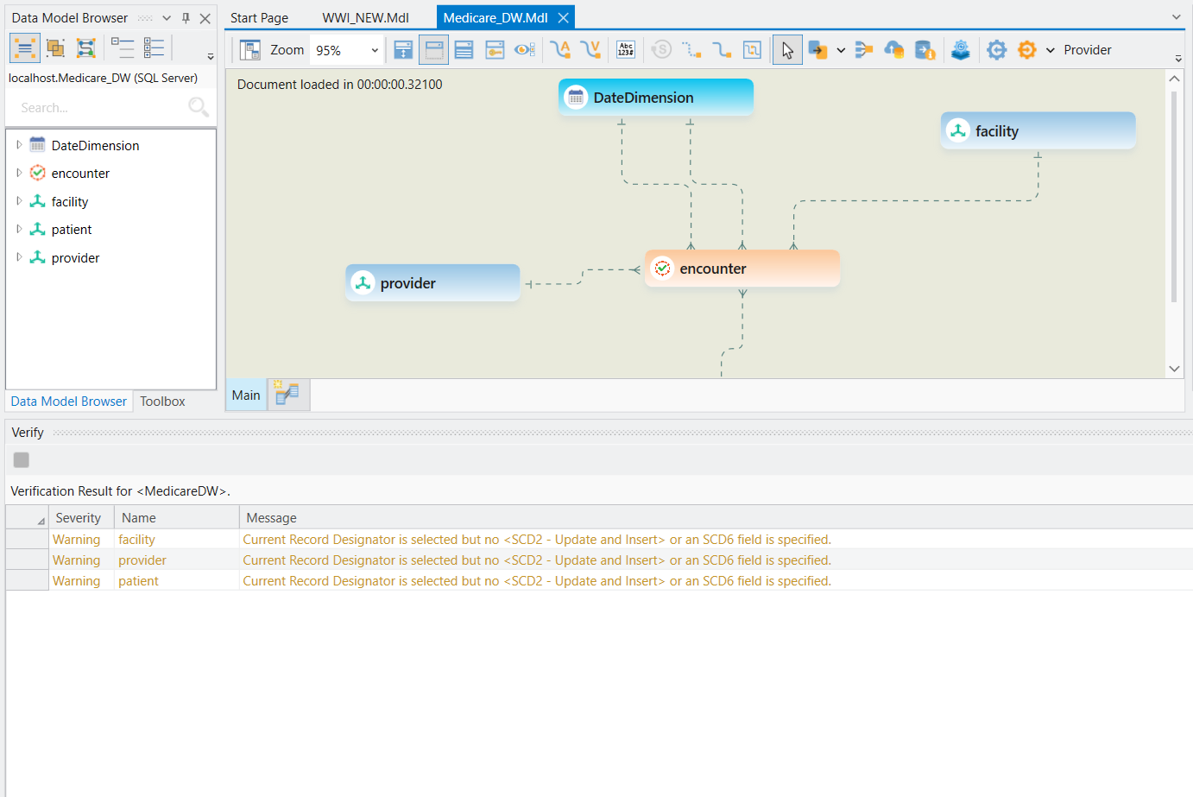1193x797 pixels.
Task: Click the cloud icon in the toolbar
Action: tap(894, 50)
